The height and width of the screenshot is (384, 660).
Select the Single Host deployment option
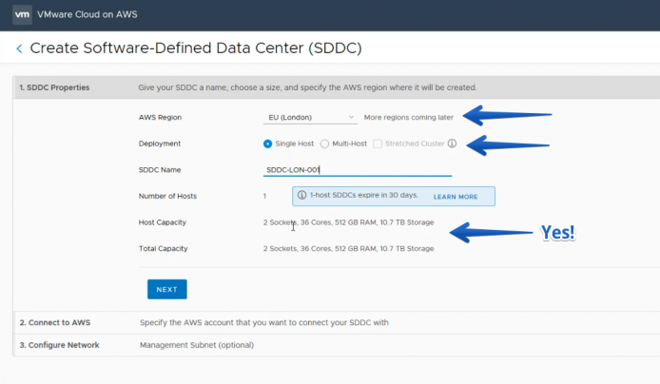267,144
